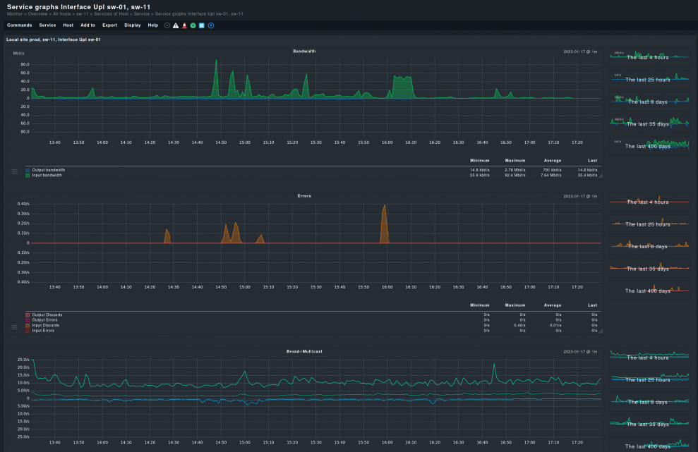Viewport: 698px width, 452px height.
Task: Click the white warning triangle toolbar icon
Action: click(x=176, y=25)
